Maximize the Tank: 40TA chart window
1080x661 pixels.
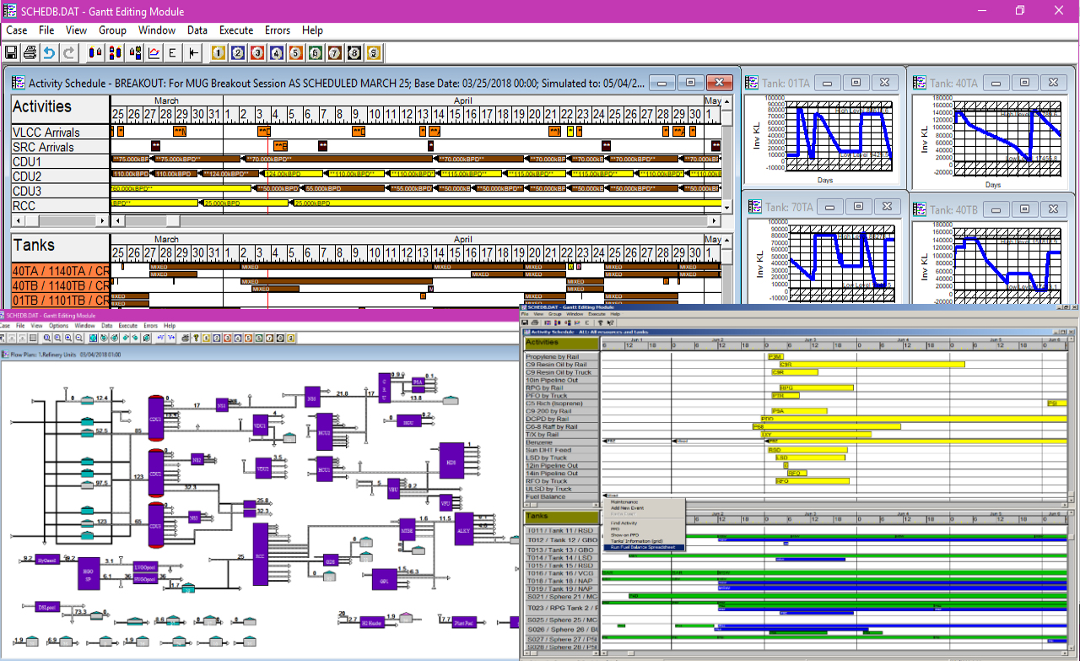tap(1024, 82)
